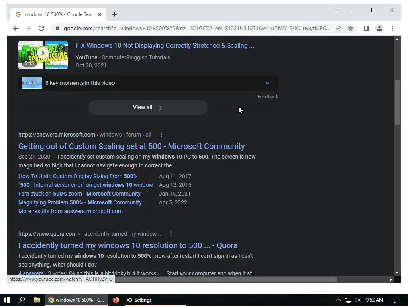This screenshot has width=408, height=306.
Task: Click Oct 28, 2021 video date
Action: [91, 66]
